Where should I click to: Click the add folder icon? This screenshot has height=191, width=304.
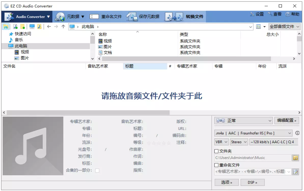pos(23,27)
